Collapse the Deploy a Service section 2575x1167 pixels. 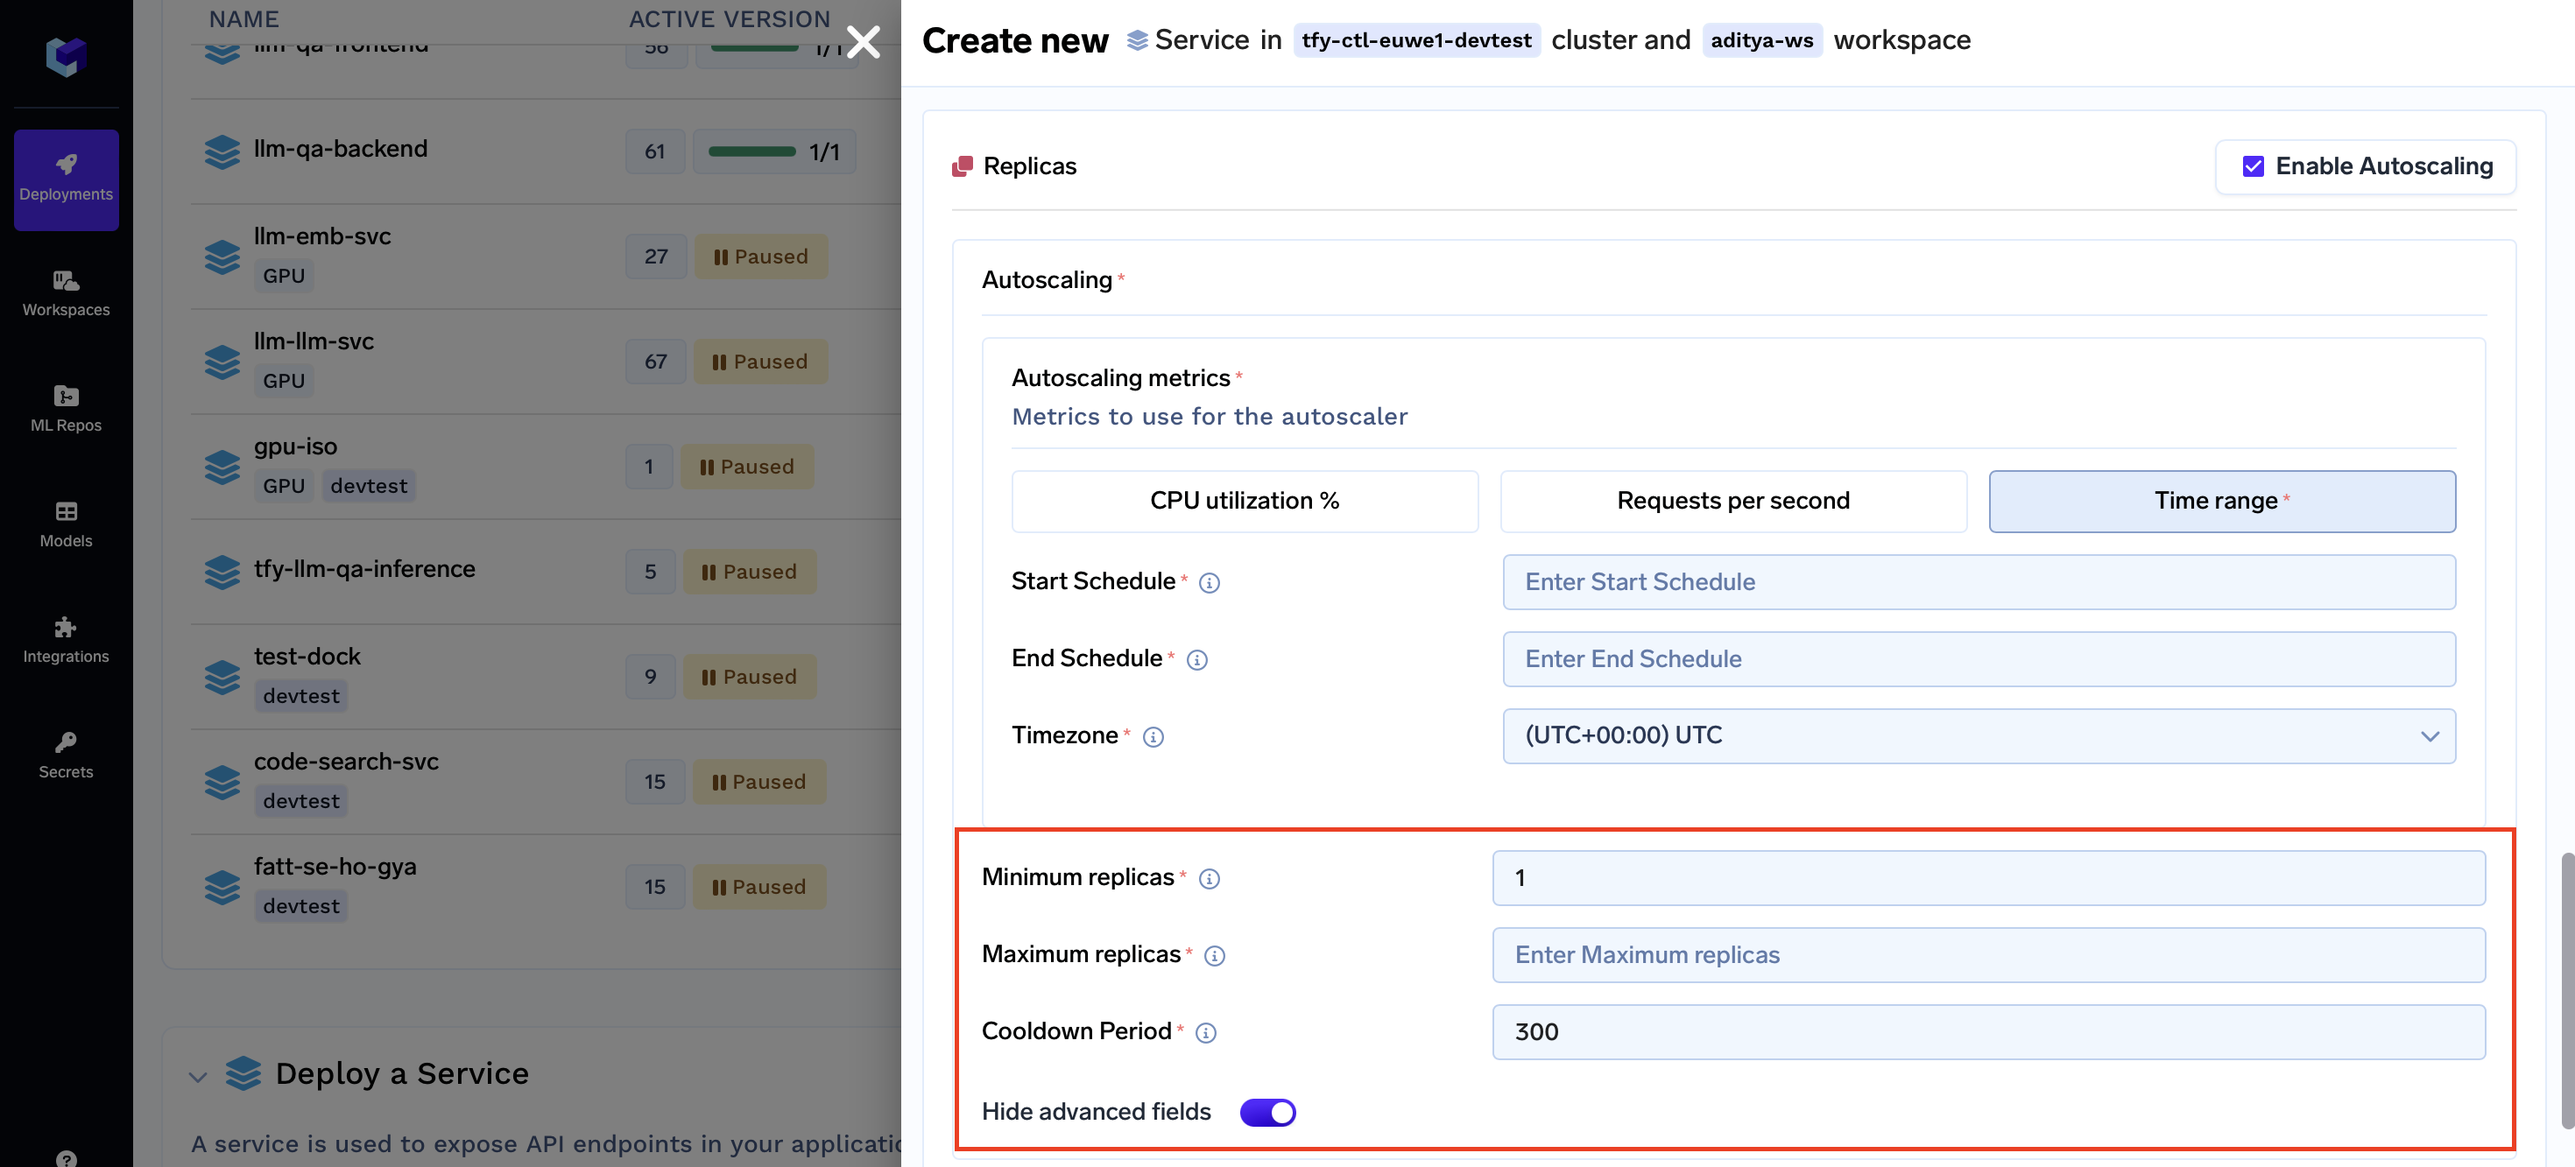click(198, 1076)
